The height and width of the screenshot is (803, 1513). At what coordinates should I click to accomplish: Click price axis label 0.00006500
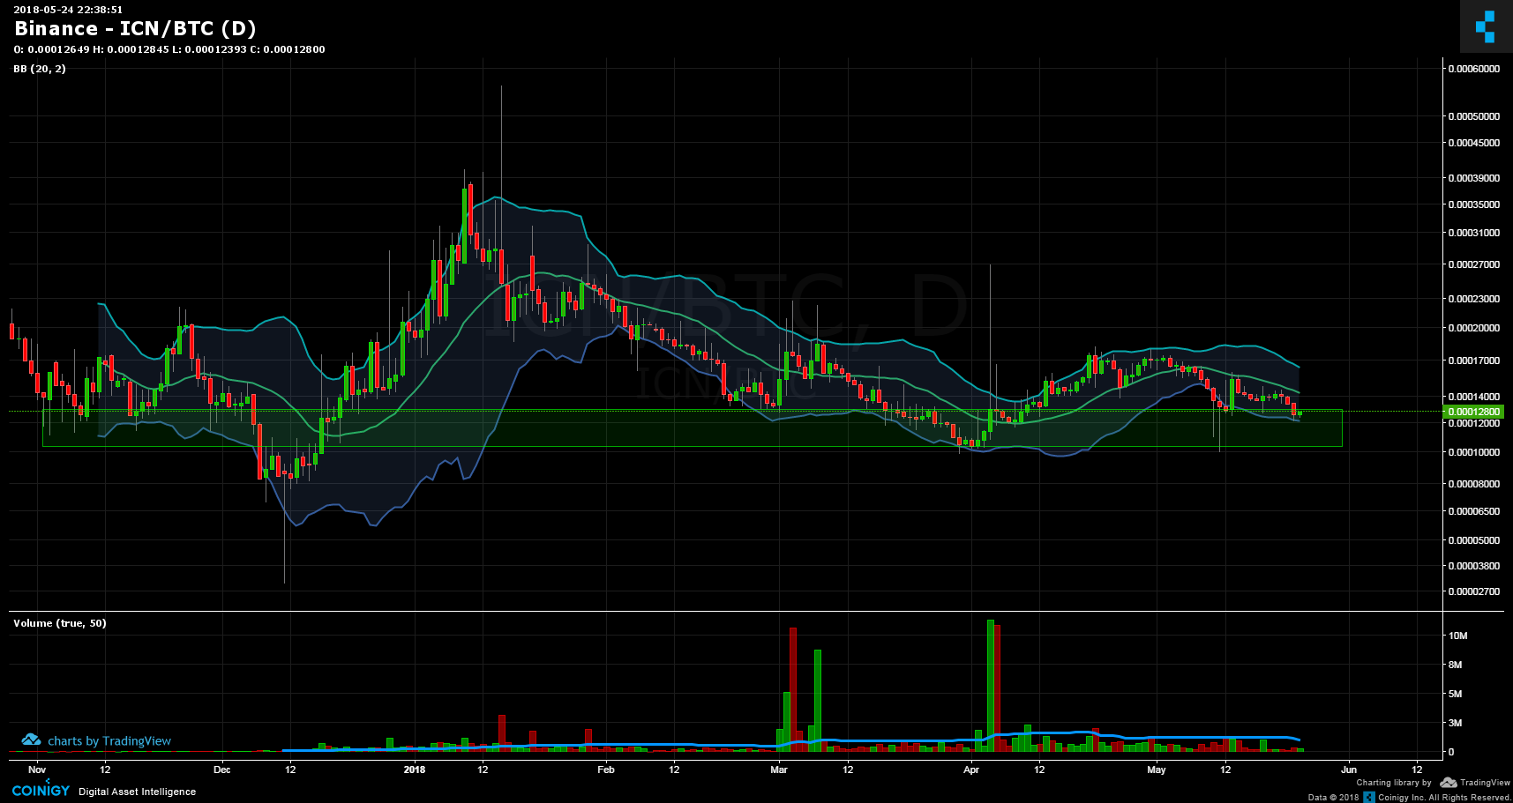(1473, 511)
